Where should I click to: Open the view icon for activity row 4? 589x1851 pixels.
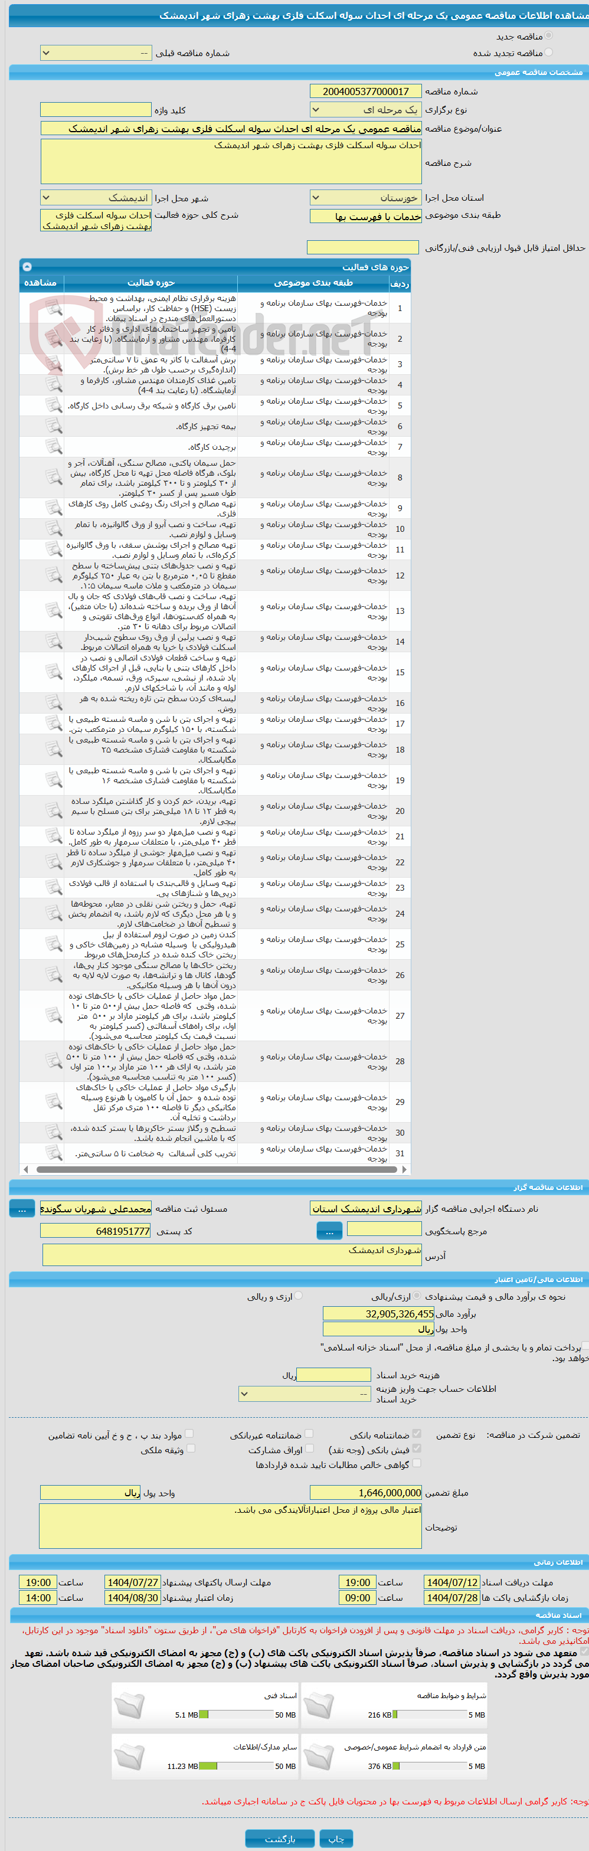coord(54,385)
